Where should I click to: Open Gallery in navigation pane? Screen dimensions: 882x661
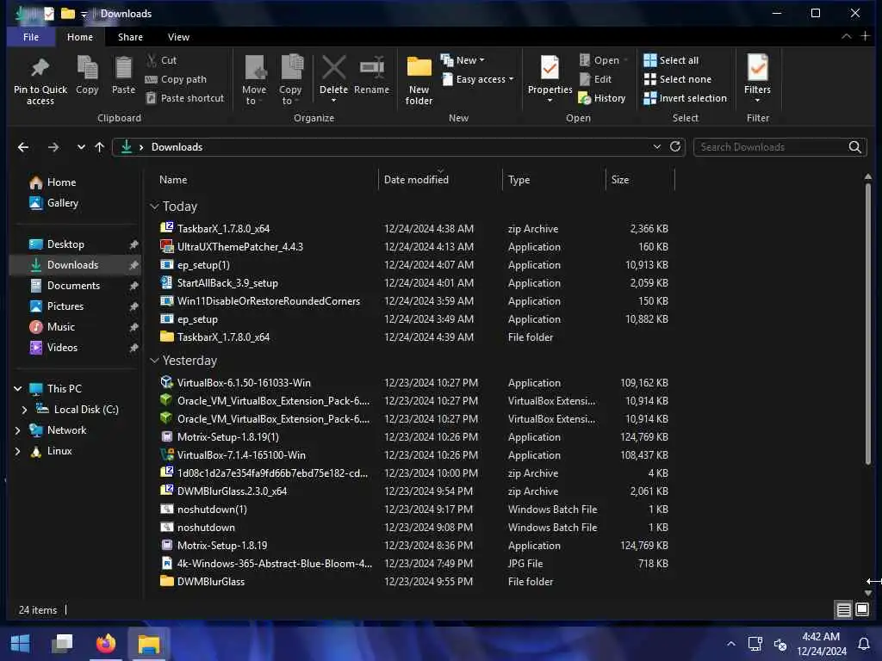54,203
